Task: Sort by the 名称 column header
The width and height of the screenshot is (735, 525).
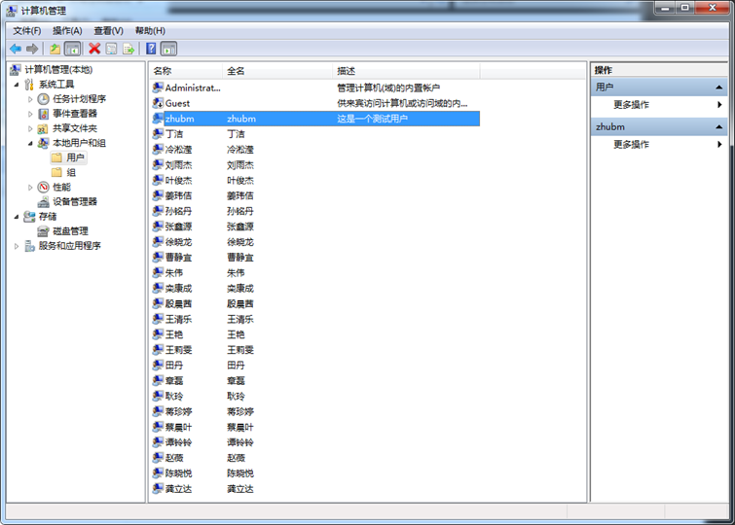Action: 186,71
